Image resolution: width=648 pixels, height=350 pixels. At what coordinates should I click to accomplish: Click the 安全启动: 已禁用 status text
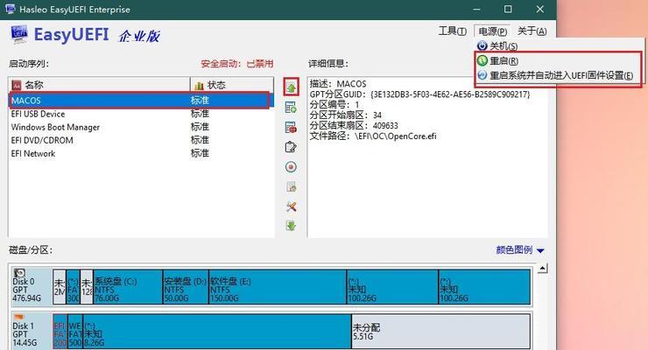237,64
